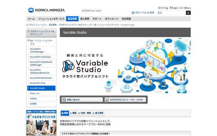Switch to the 仕様・価格 tab
Screen dimensions: 217x136
pos(84,113)
